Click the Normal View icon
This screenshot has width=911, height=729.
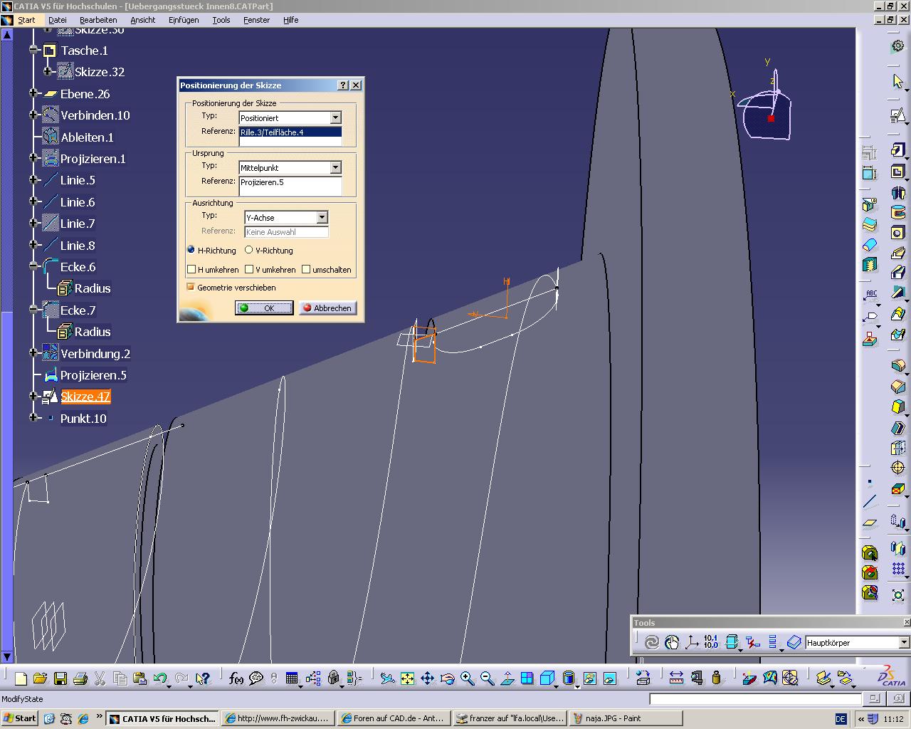pos(507,678)
